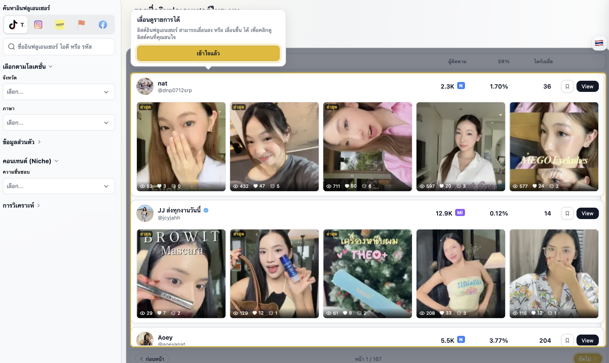Click the influencer name search field
The image size is (609, 363).
[x=59, y=47]
